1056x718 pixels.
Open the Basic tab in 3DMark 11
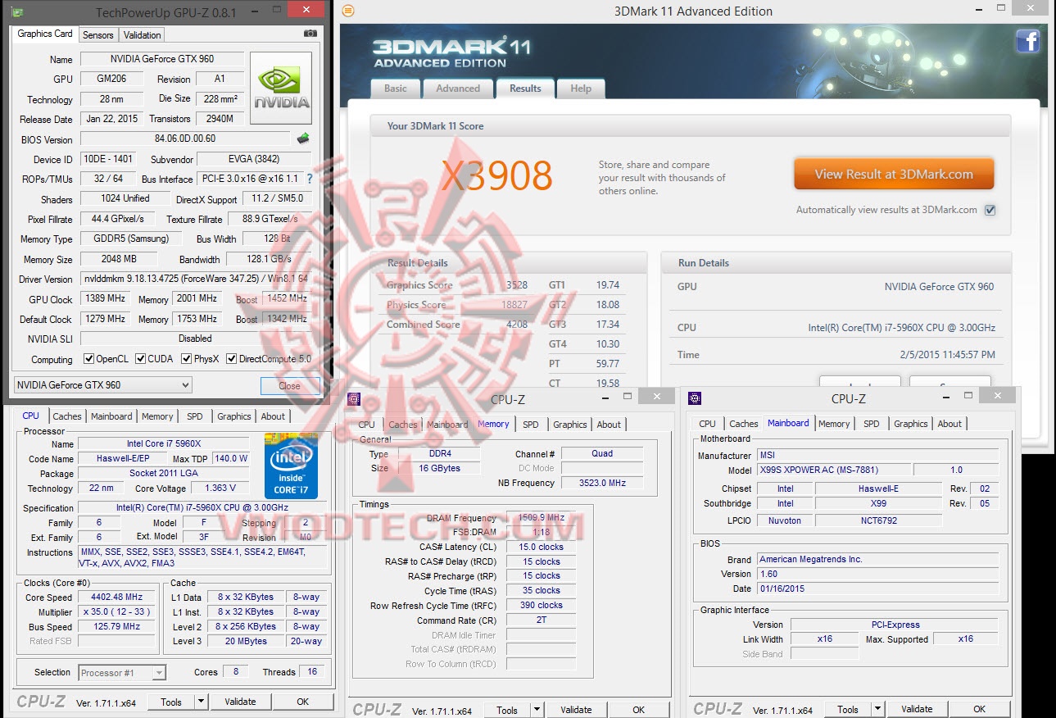pos(396,89)
